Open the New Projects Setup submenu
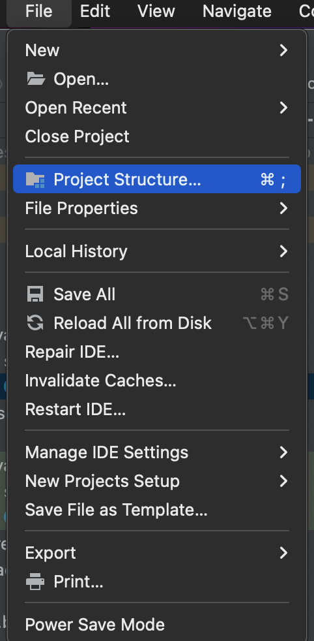Screen dimensions: 314x641 [x=157, y=481]
